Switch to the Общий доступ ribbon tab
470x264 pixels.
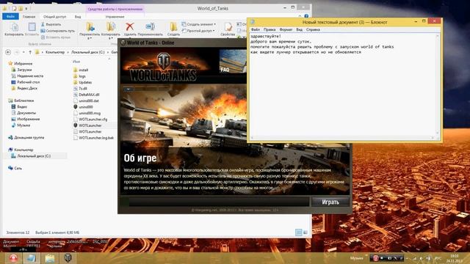click(x=54, y=17)
